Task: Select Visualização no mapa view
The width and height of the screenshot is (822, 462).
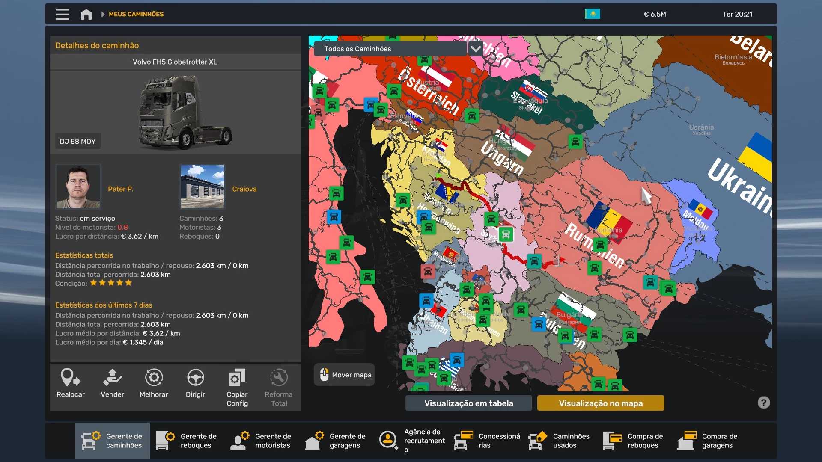Action: (600, 403)
